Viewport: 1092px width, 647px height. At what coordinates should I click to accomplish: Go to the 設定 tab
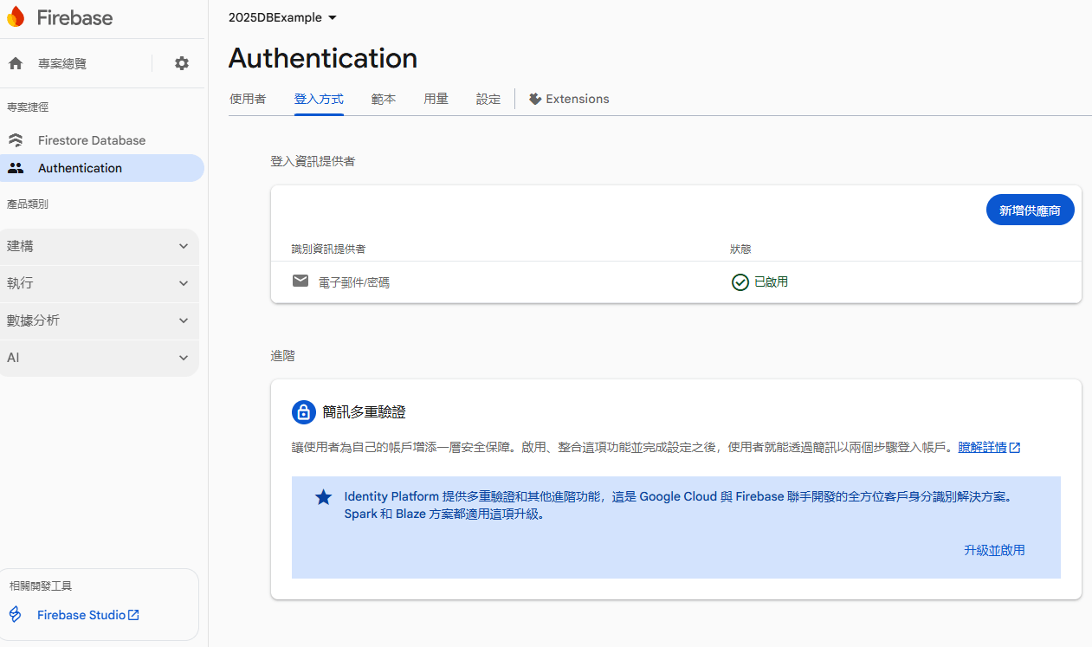488,99
